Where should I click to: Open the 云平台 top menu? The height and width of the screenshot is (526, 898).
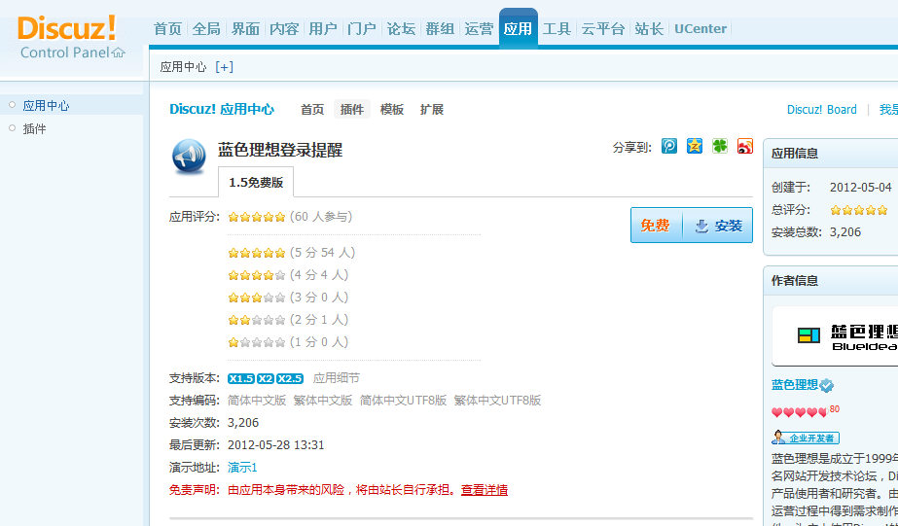coord(603,28)
